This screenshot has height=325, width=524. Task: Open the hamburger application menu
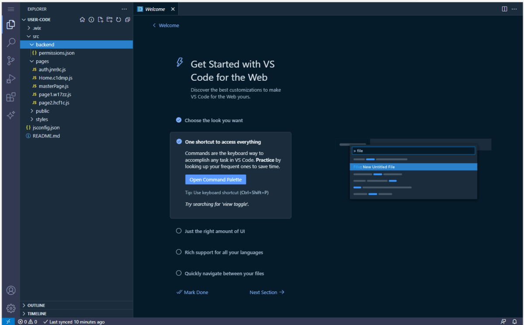11,9
